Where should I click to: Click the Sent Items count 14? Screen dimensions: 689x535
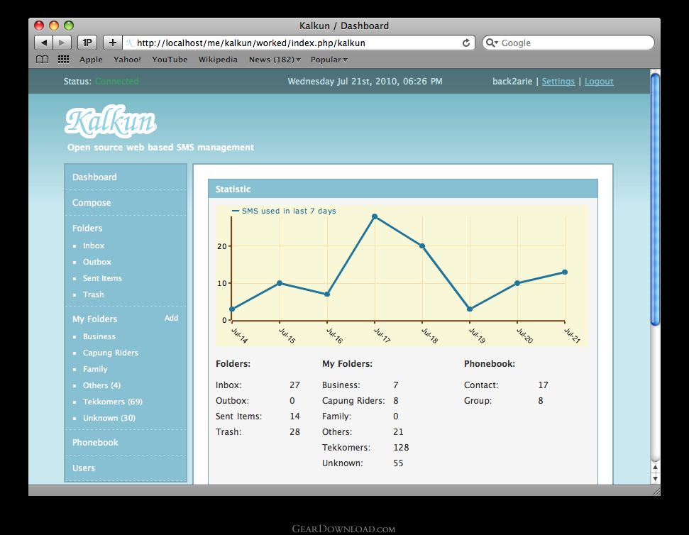(x=294, y=416)
